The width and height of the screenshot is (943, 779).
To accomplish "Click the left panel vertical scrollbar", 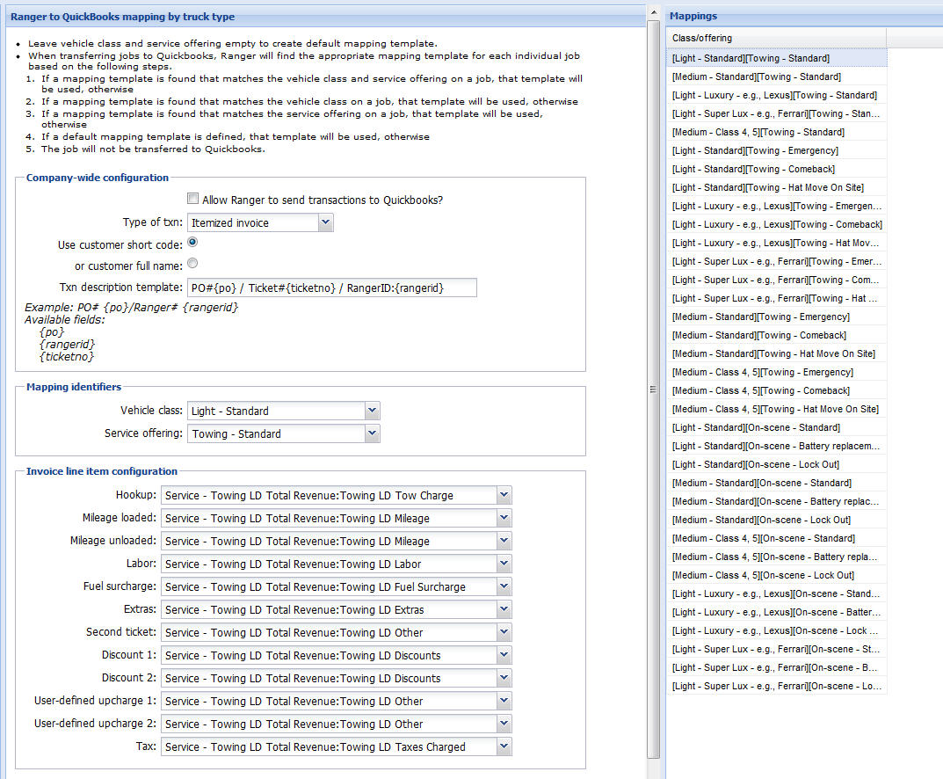I will 653,264.
